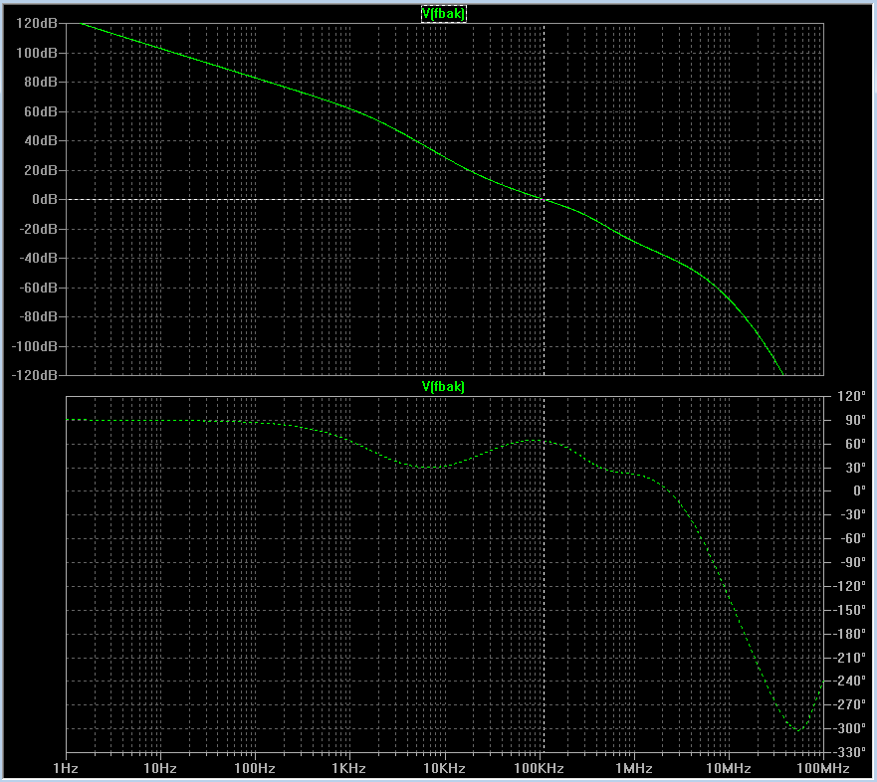This screenshot has width=877, height=782.
Task: Select the -60dB magnitude axis label
Action: point(38,288)
